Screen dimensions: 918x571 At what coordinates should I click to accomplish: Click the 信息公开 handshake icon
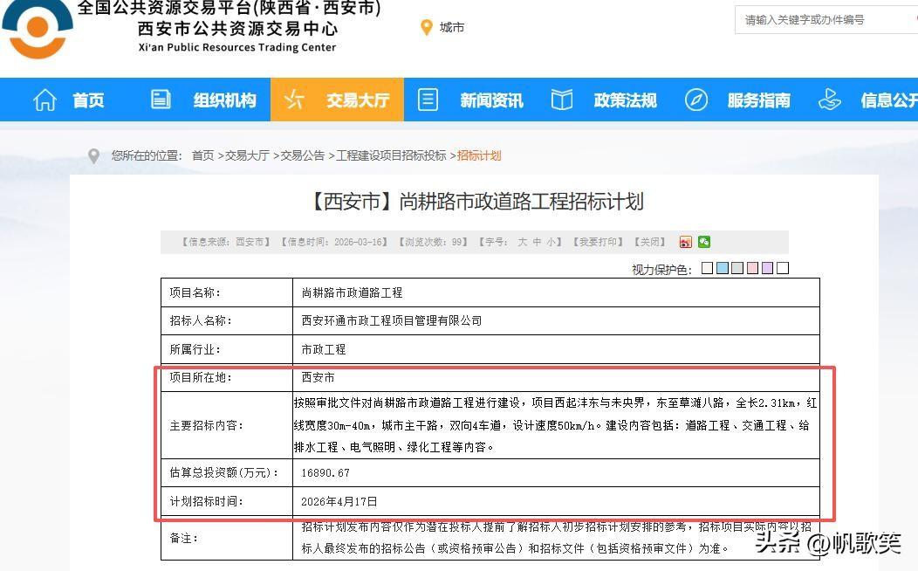point(830,99)
